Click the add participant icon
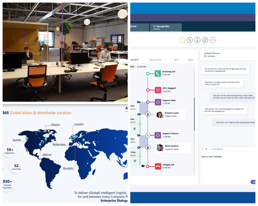The height and width of the screenshot is (206, 258). coord(205,40)
